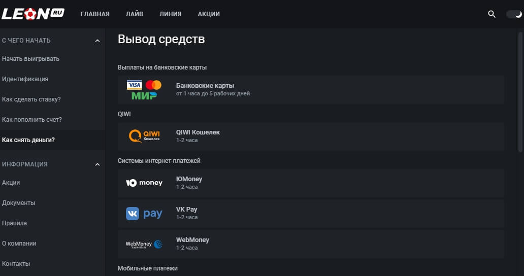
Task: Open Как сделать ставку? link
Action: click(x=31, y=99)
